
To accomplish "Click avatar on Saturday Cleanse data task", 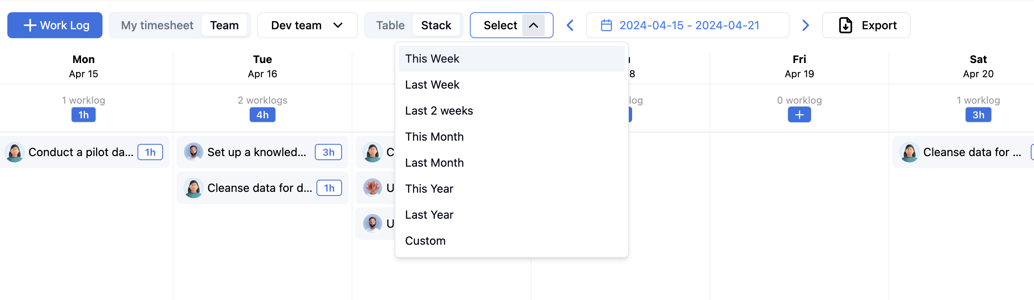I will click(910, 152).
